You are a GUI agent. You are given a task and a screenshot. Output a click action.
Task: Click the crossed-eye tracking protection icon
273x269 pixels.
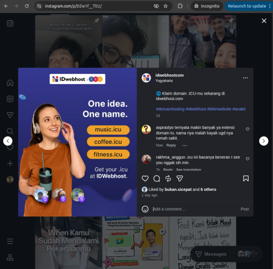click(x=156, y=6)
